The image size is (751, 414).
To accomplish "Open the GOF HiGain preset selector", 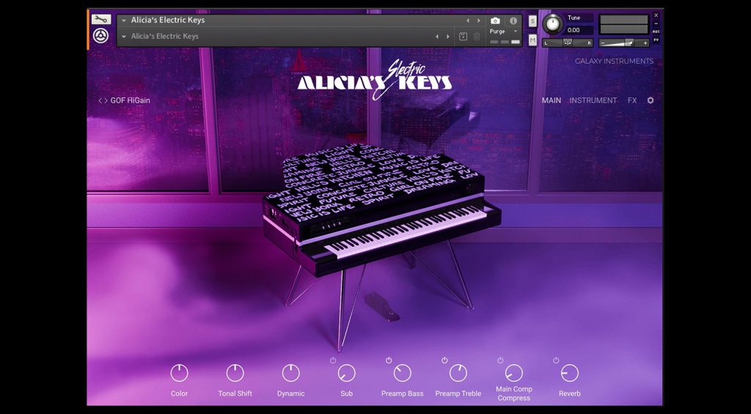I will [x=131, y=100].
